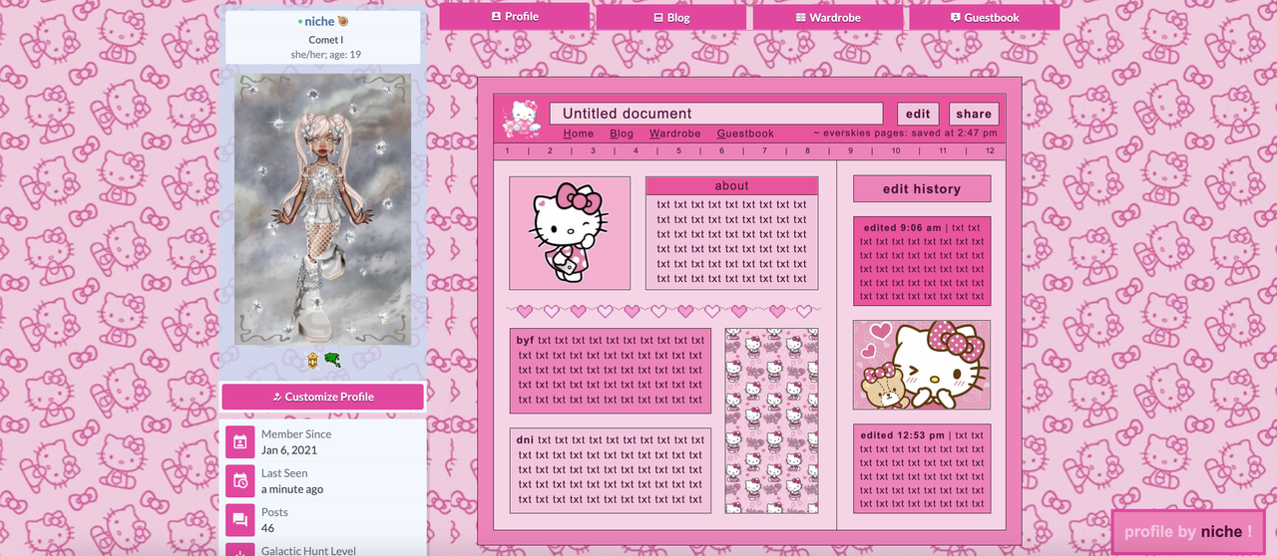The width and height of the screenshot is (1277, 556).
Task: Click the dni text box
Action: click(611, 470)
